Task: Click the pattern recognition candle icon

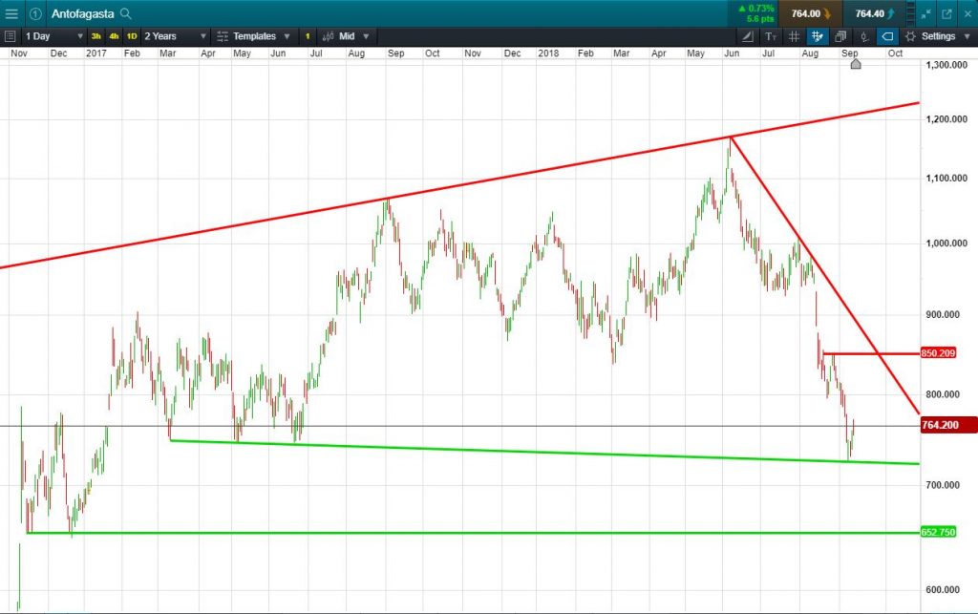Action: [864, 36]
